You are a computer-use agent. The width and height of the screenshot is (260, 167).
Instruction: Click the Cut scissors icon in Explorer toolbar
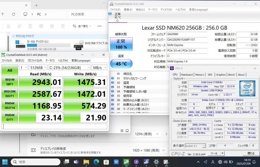coord(8,26)
